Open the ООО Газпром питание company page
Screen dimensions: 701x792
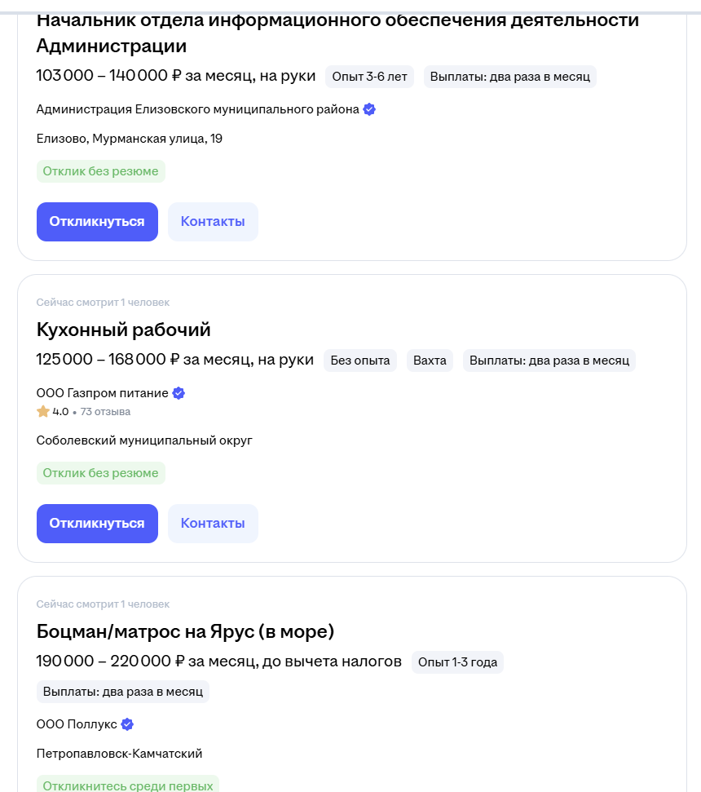(x=102, y=393)
